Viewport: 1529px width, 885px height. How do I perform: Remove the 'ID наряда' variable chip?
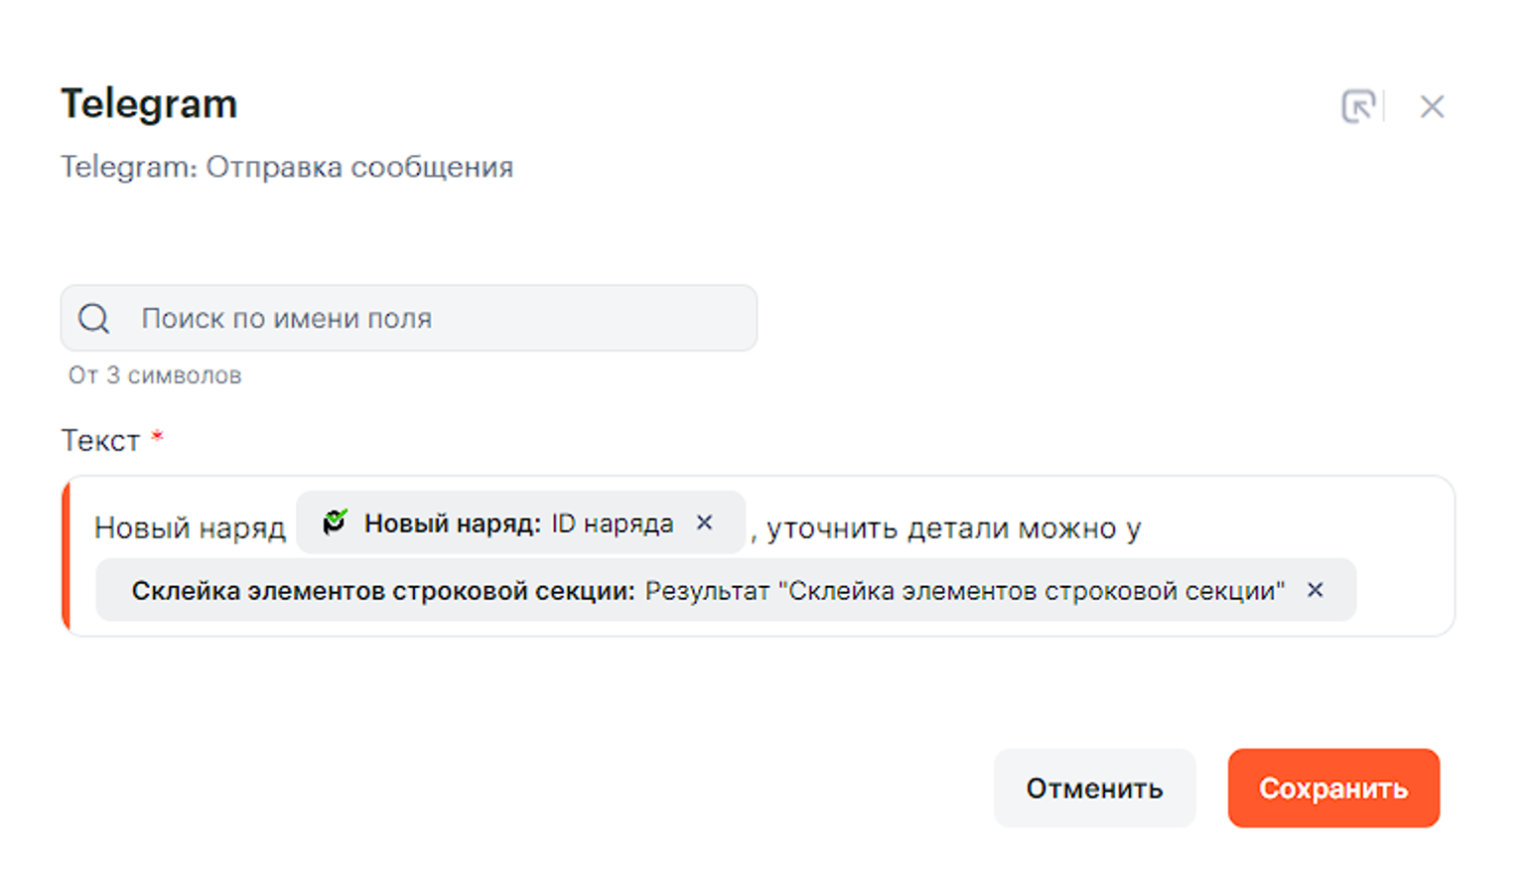705,522
